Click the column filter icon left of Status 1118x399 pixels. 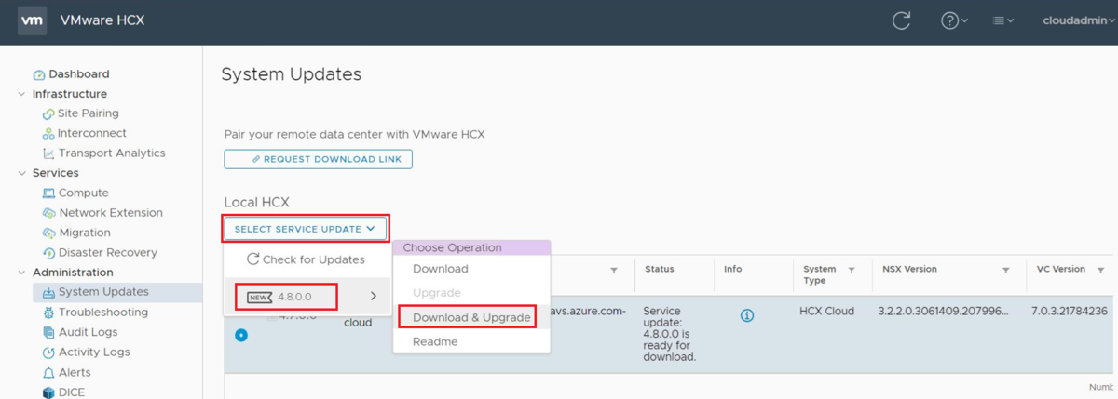(614, 270)
